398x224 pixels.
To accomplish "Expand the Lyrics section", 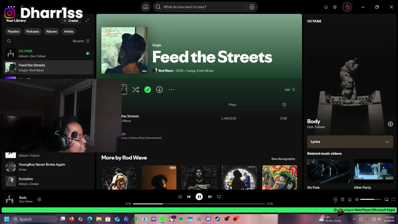I will click(350, 142).
